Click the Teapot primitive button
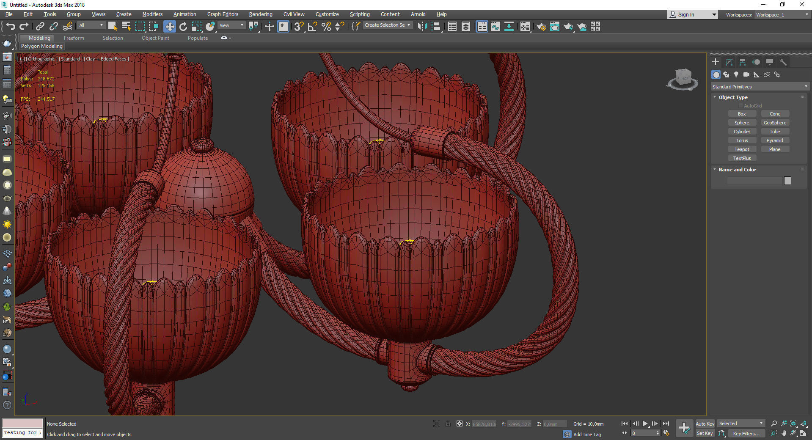This screenshot has width=812, height=440. (x=742, y=149)
